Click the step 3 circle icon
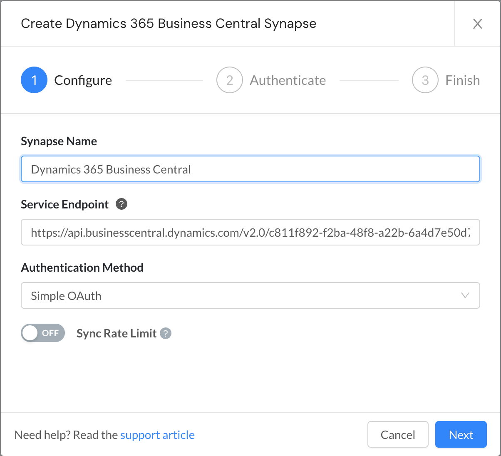Screen dimensions: 501x456 tap(425, 80)
